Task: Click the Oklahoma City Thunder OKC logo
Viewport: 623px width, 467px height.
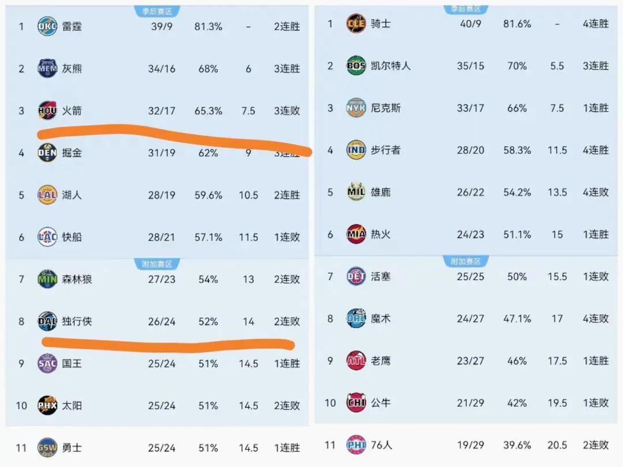Action: (47, 27)
